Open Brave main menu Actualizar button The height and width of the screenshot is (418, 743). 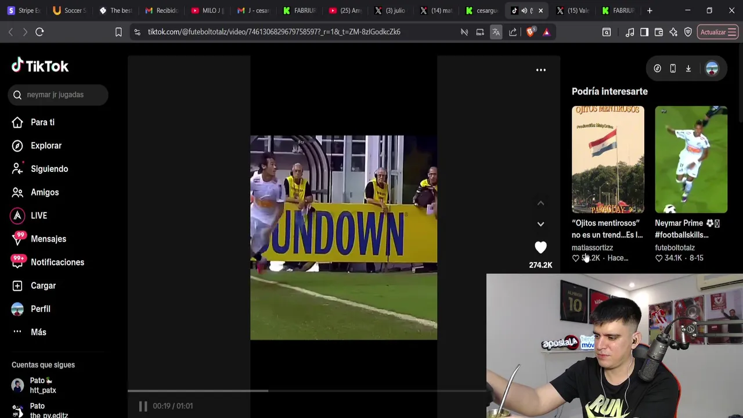coord(718,32)
